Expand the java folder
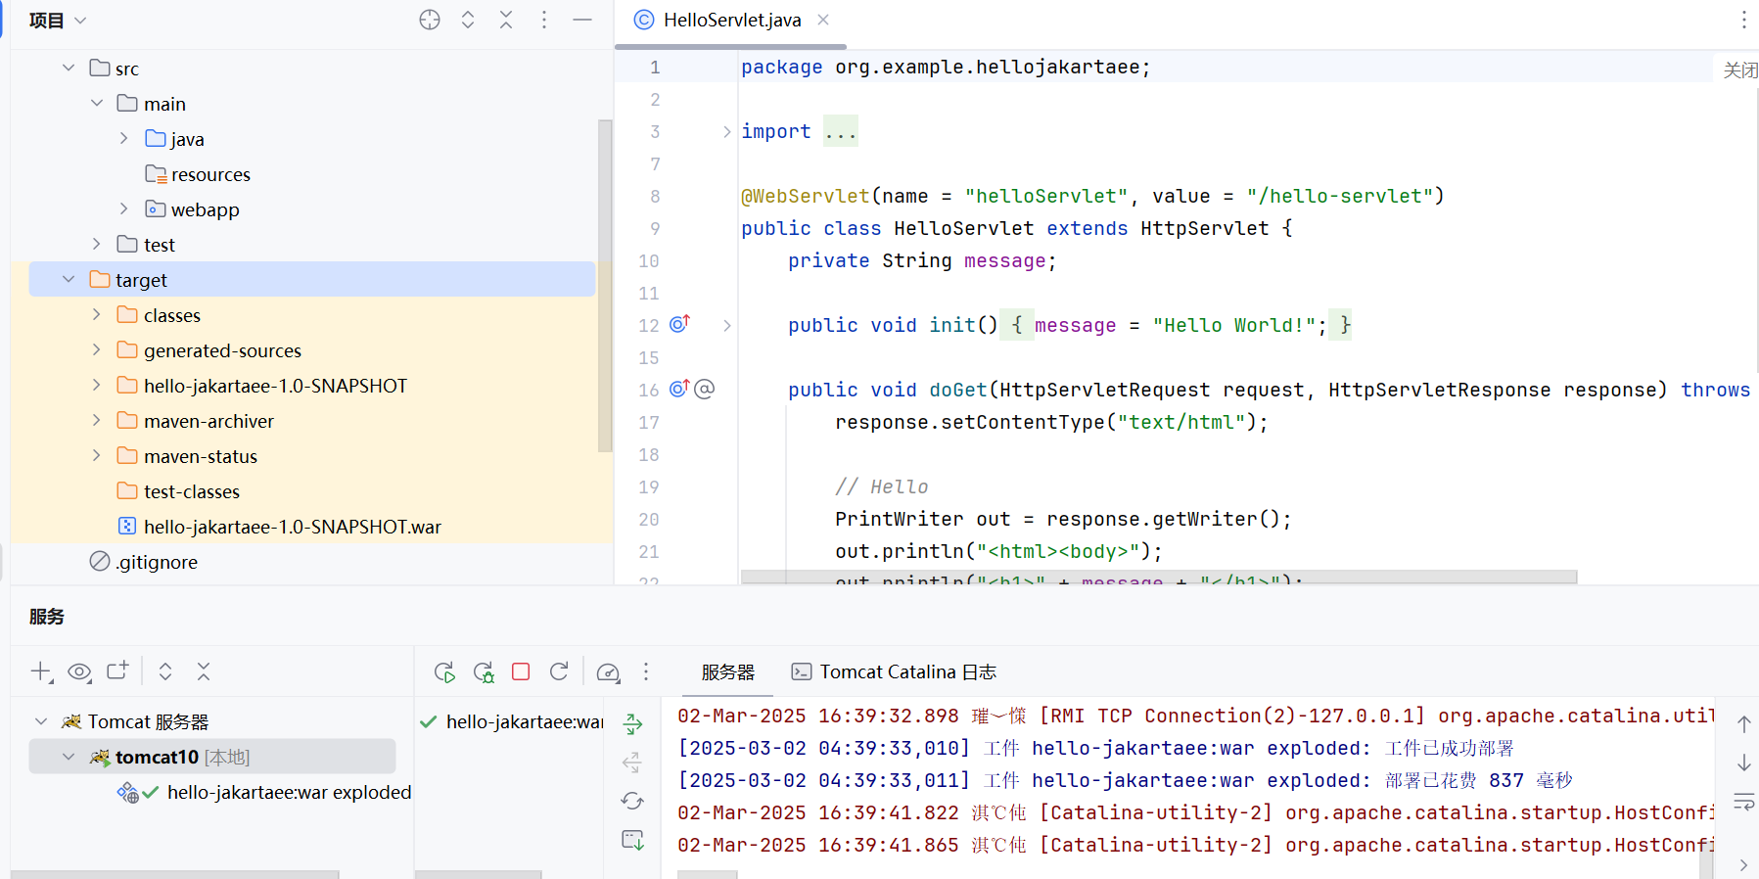The image size is (1759, 879). tap(124, 138)
